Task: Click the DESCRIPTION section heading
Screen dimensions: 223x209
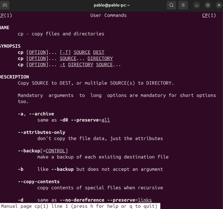Action: point(14,77)
